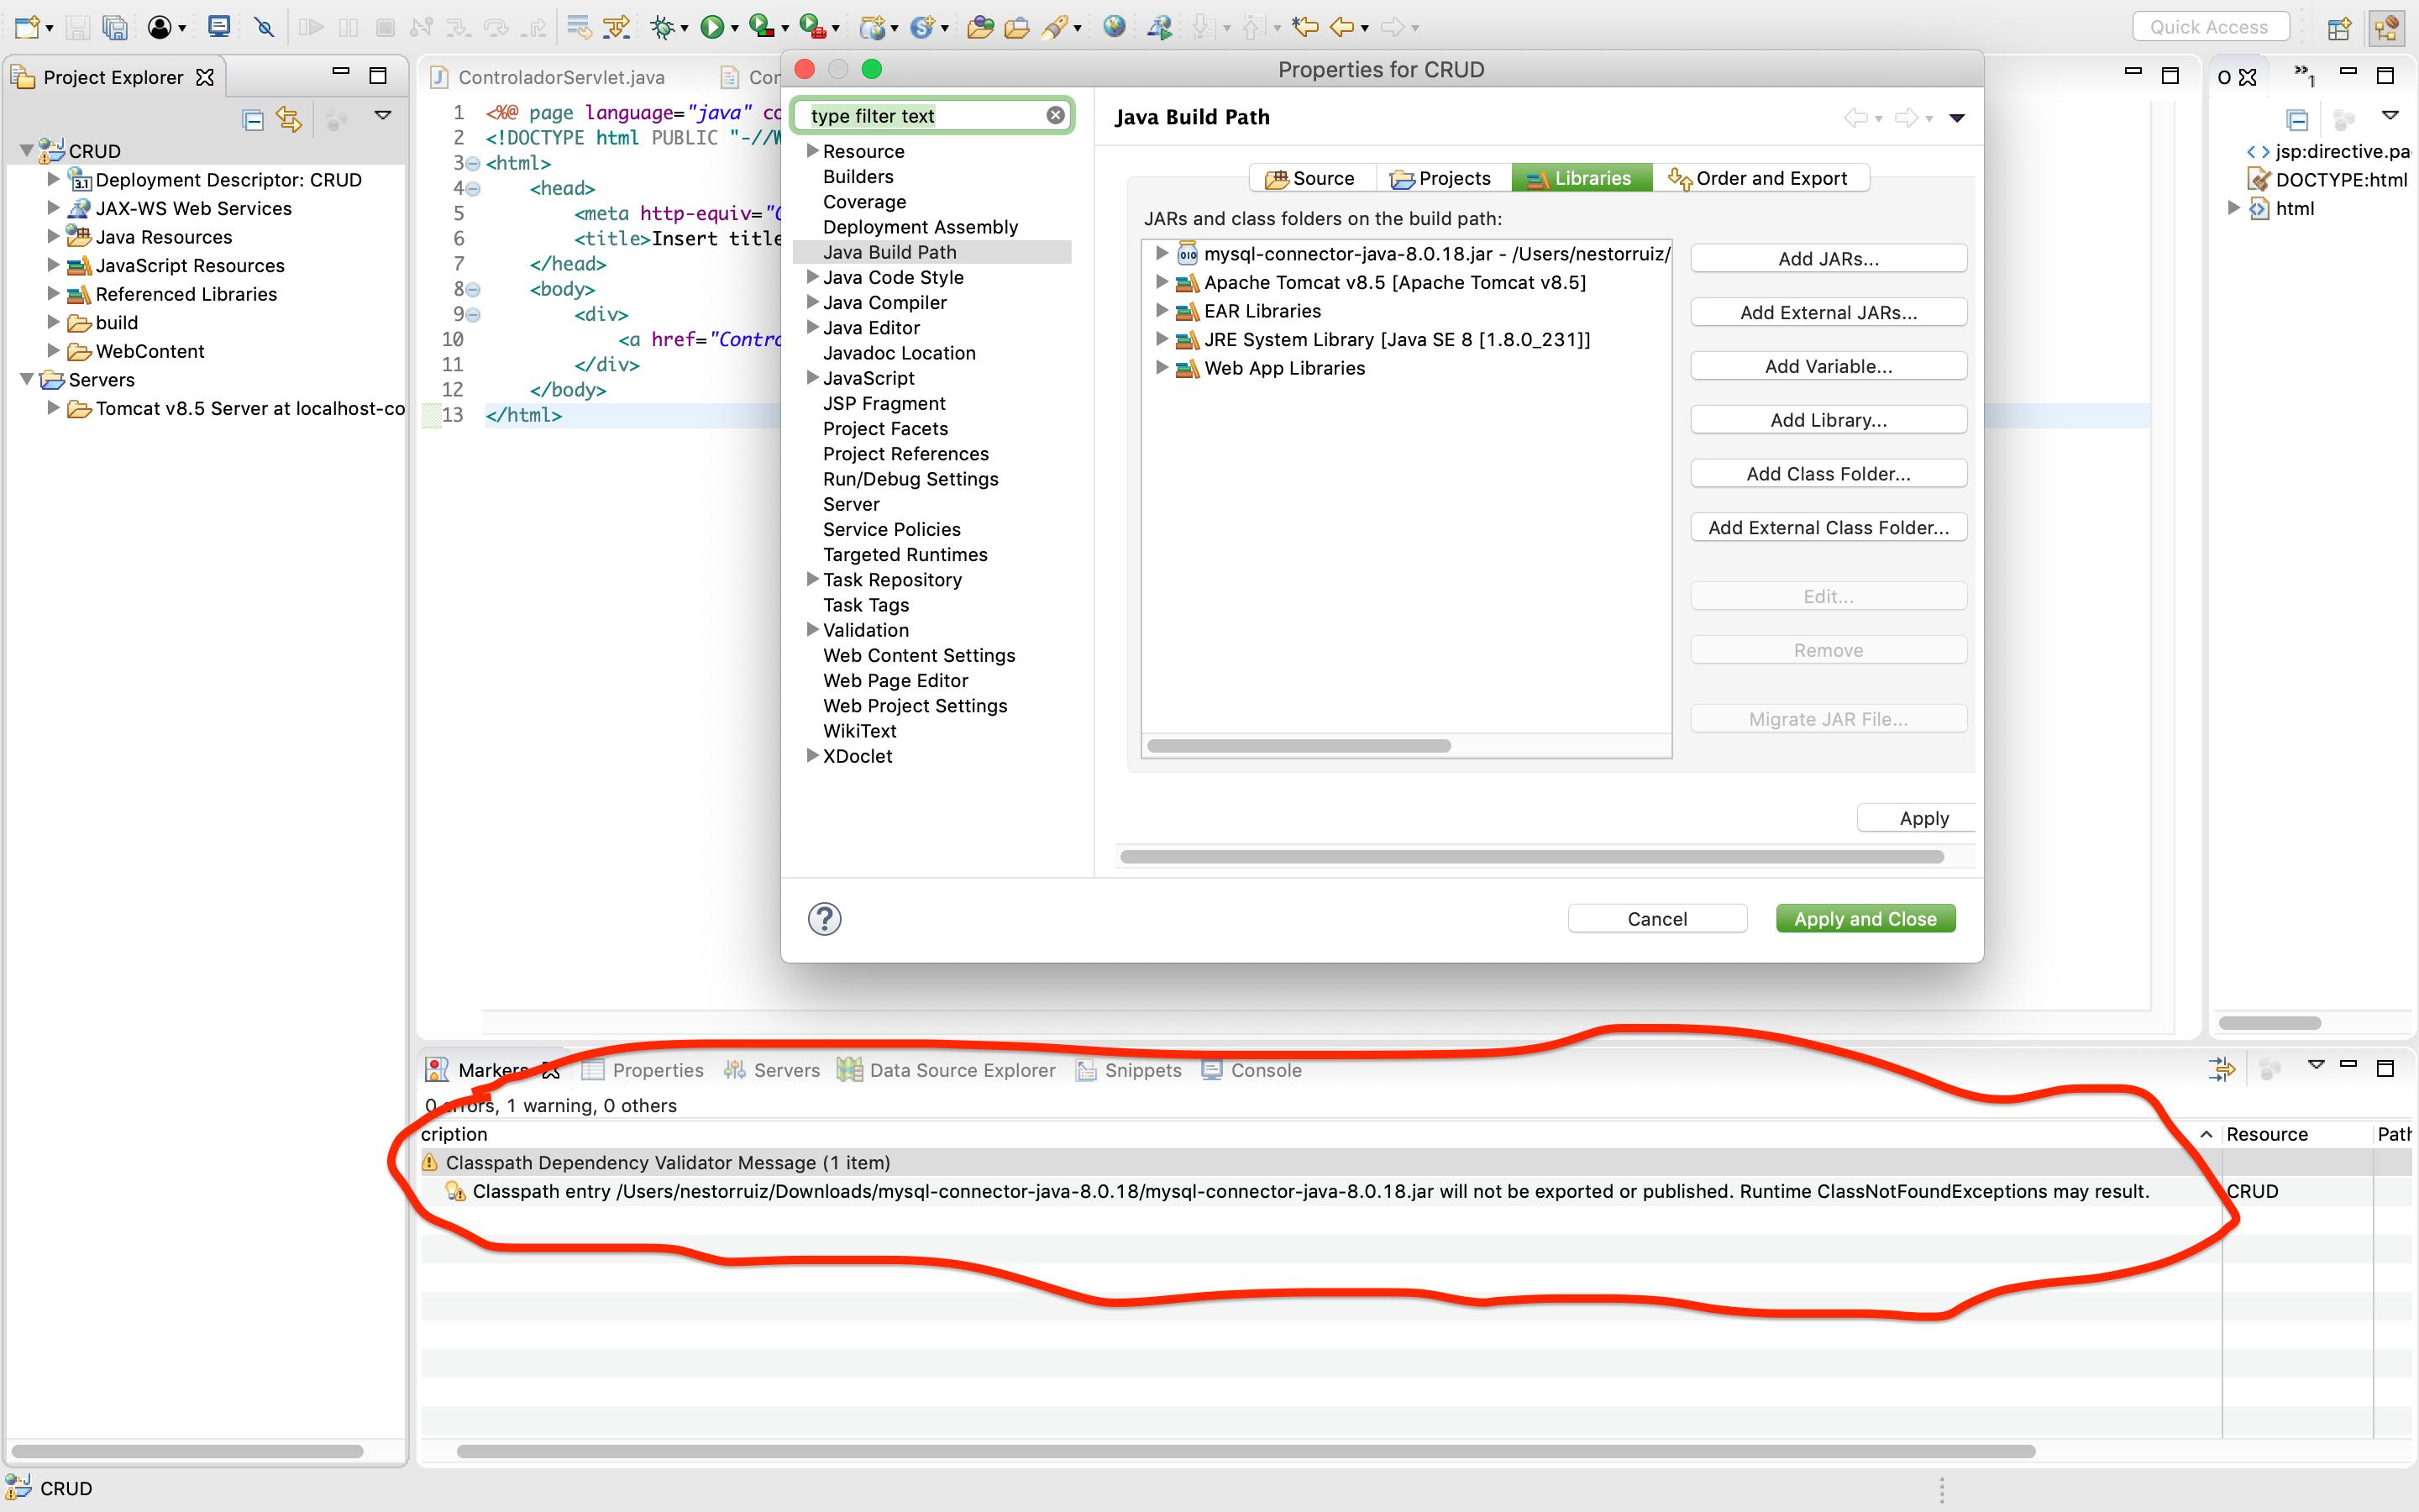The image size is (2419, 1512).
Task: Click the Open Type folder icon in toolbar
Action: (x=980, y=27)
